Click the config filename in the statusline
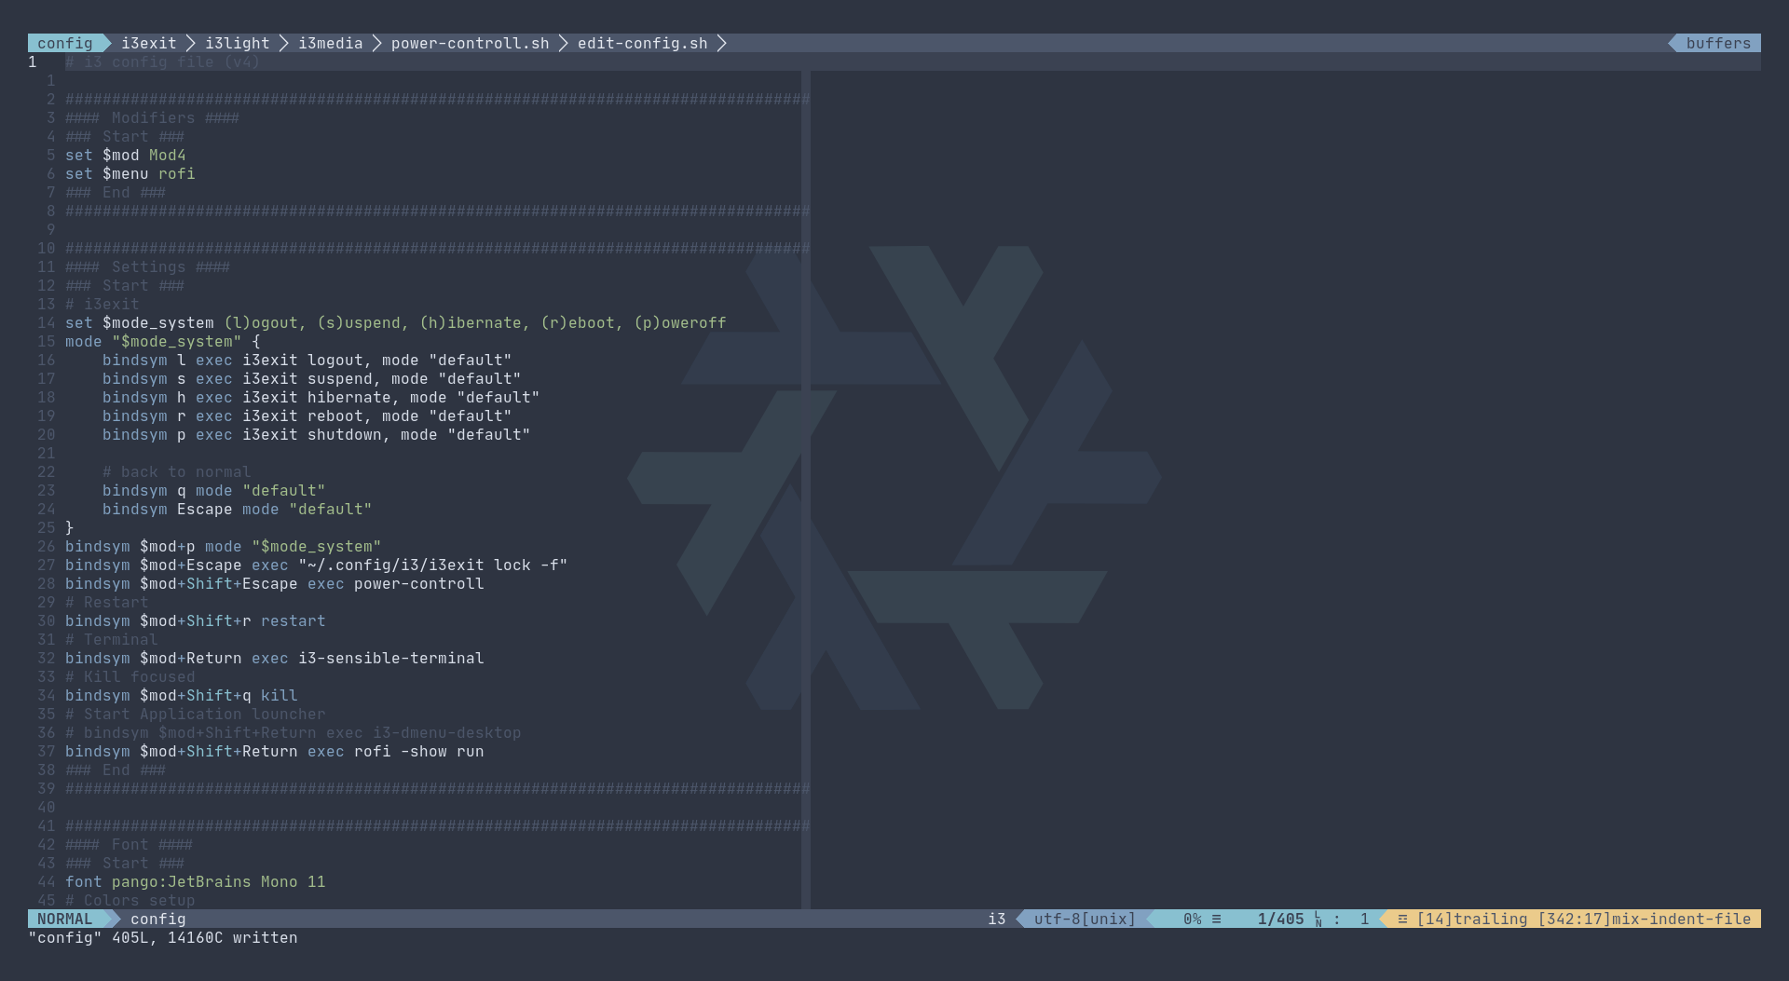The image size is (1789, 981). click(x=157, y=919)
